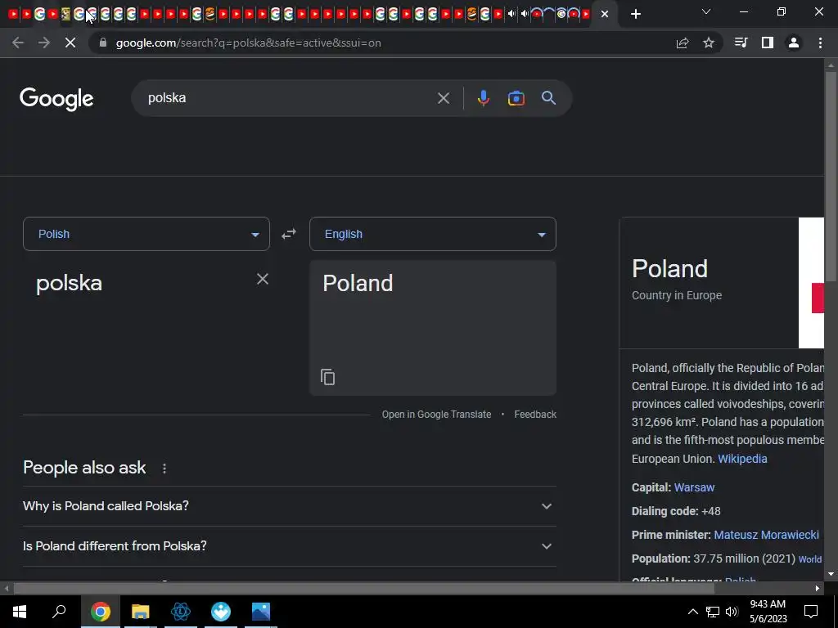Open the English target language dropdown

(x=433, y=234)
